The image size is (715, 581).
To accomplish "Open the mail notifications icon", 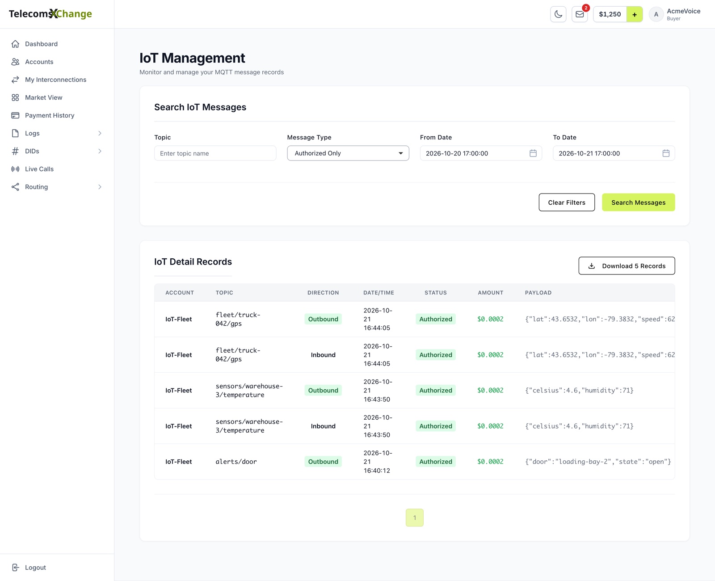I will point(580,14).
